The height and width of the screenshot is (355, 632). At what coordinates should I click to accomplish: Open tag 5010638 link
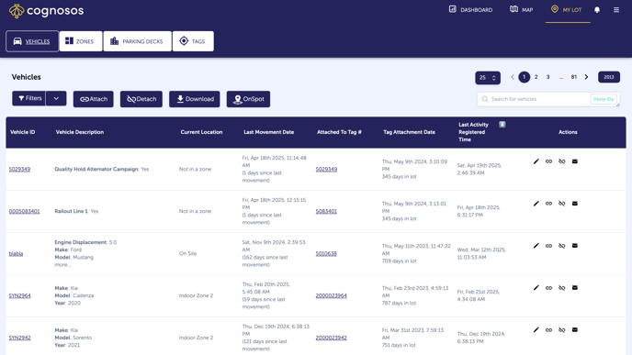click(x=326, y=253)
